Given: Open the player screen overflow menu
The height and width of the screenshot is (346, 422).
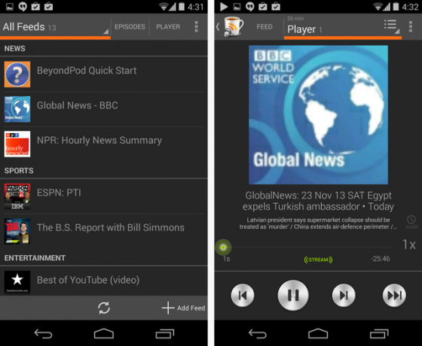Looking at the screenshot, I should click(411, 26).
